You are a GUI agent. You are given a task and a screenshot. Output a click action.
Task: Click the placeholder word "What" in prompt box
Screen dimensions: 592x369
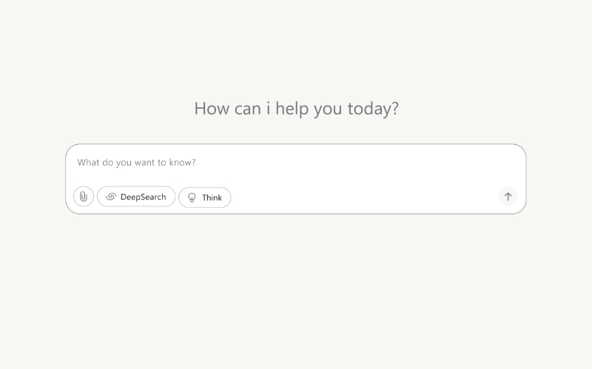tap(88, 163)
